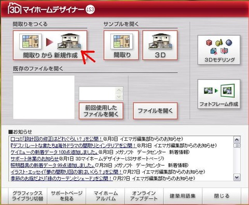This screenshot has width=249, height=205.
Task: Click 閉じる to close launcher
Action: click(x=222, y=196)
